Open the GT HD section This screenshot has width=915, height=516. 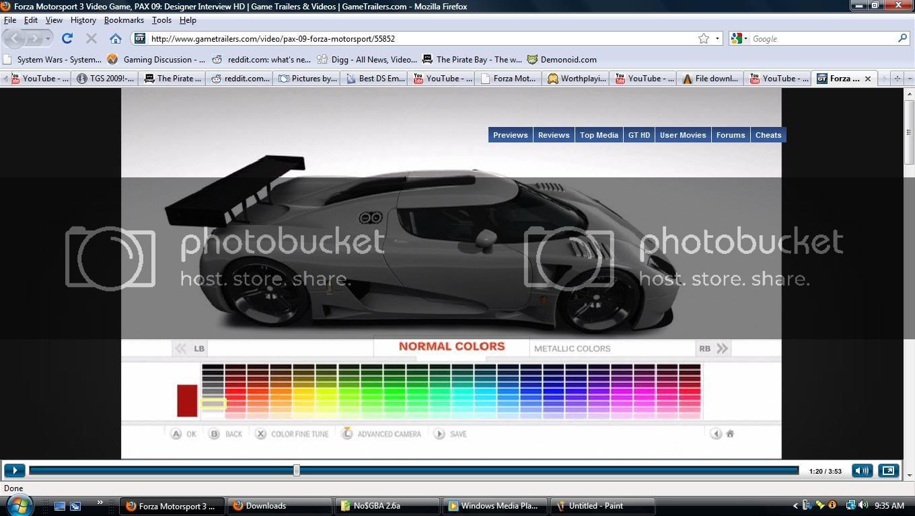pyautogui.click(x=639, y=135)
